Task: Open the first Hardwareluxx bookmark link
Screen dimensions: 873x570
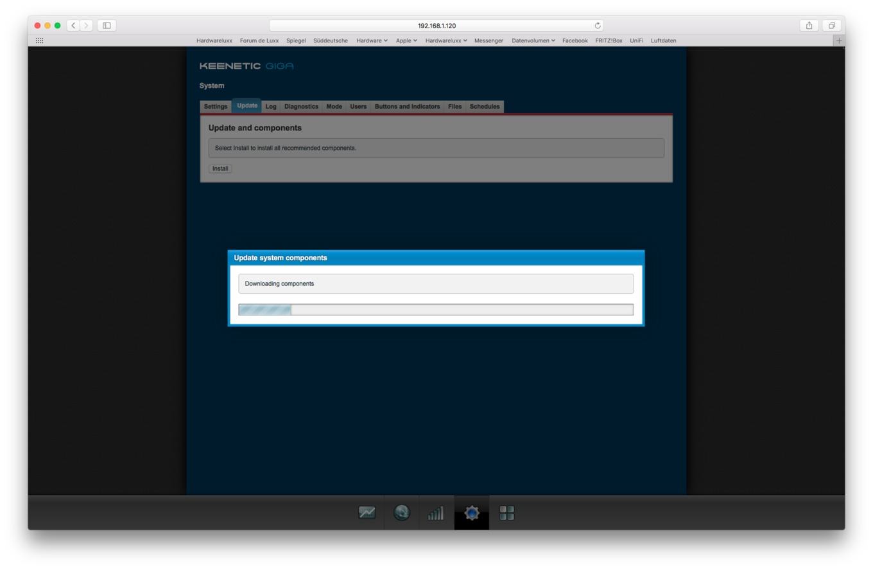Action: [214, 40]
